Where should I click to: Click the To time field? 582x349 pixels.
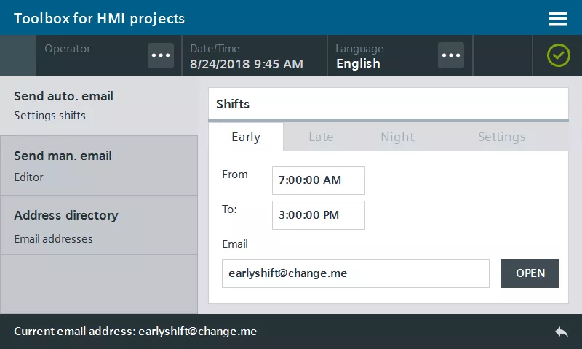click(x=318, y=215)
